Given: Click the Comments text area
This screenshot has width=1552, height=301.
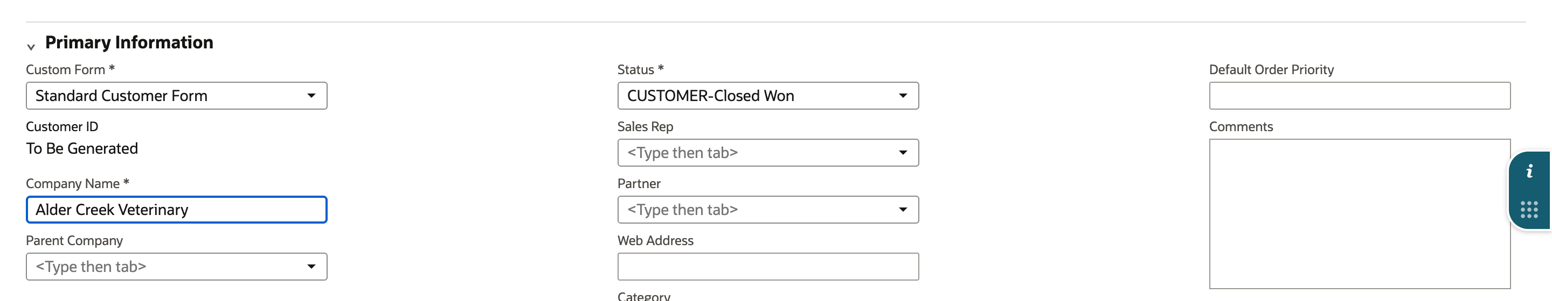Looking at the screenshot, I should click(x=1359, y=214).
